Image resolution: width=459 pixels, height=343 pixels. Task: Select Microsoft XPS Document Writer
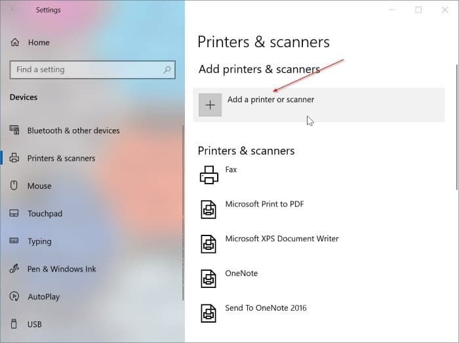click(x=282, y=239)
